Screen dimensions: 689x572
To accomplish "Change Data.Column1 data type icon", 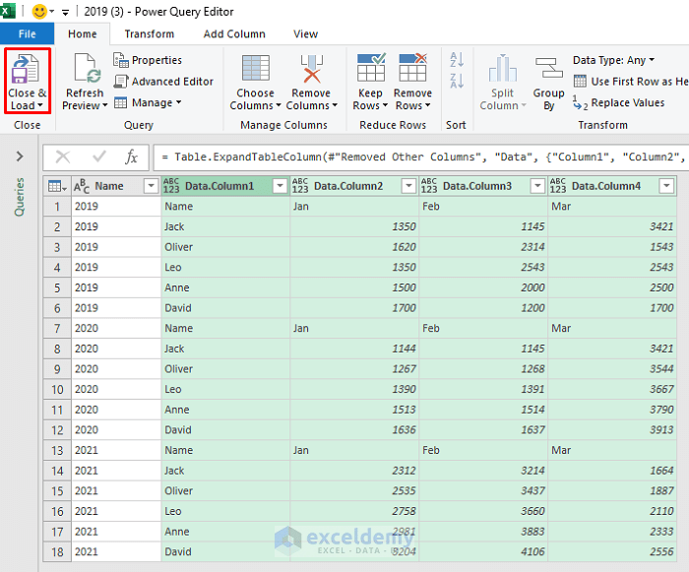I will click(171, 186).
